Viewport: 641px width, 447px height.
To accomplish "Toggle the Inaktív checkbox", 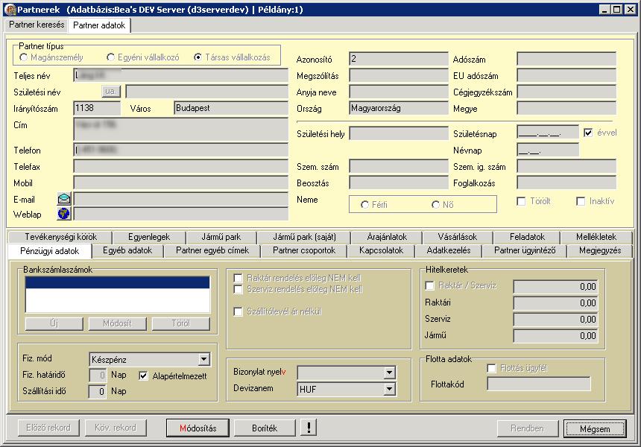I will coord(581,201).
